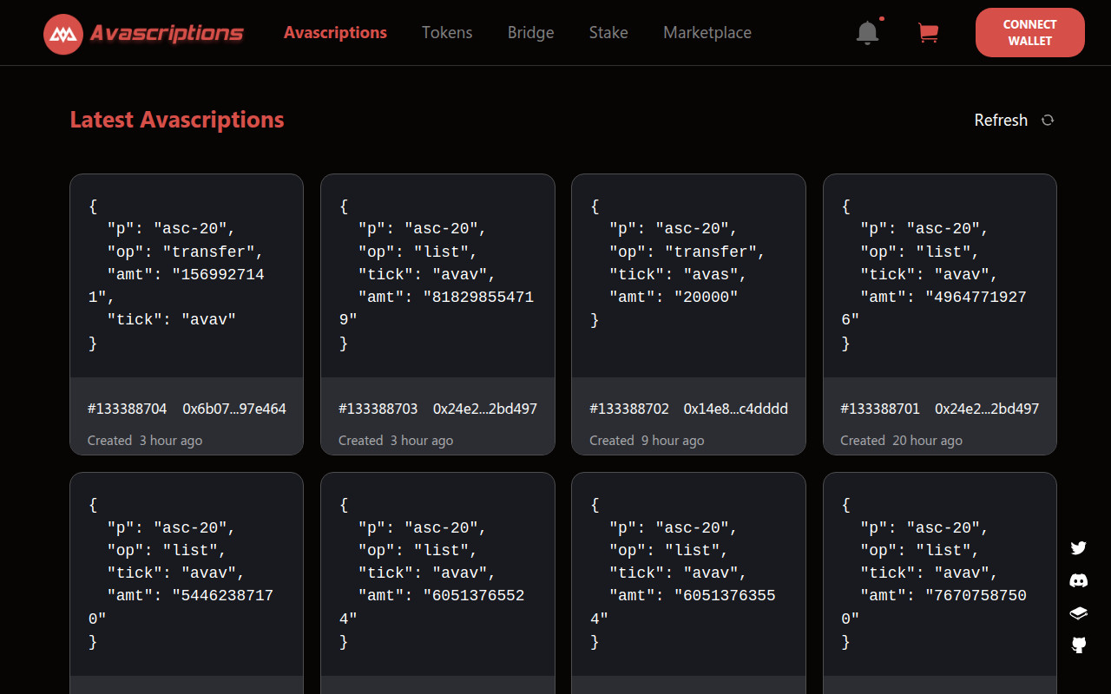Click "Created 20 hour ago" text
Screen dimensions: 1111x694
point(901,441)
